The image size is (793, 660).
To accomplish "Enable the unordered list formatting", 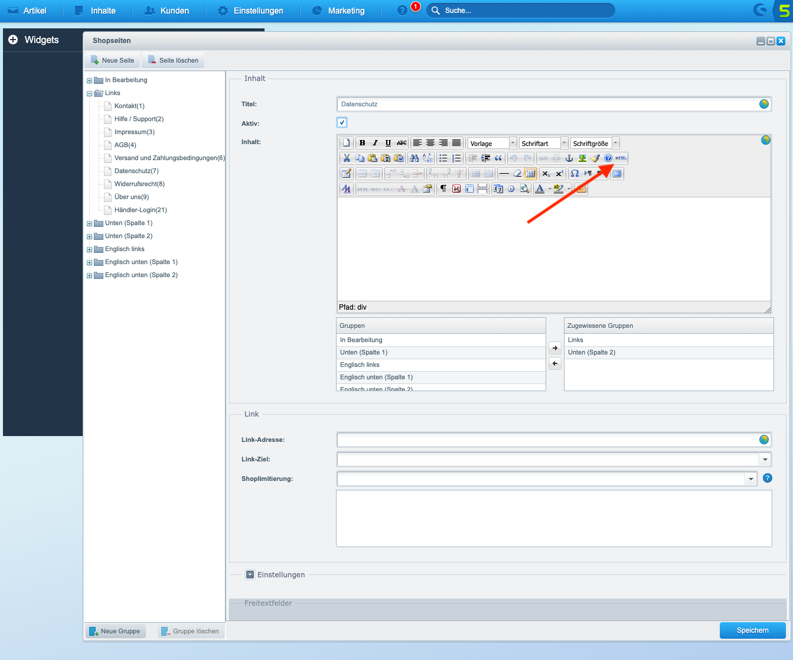I will point(443,158).
